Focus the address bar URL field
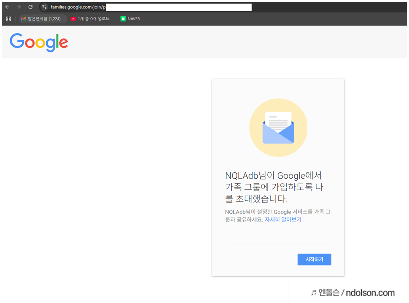The image size is (409, 303). click(151, 7)
